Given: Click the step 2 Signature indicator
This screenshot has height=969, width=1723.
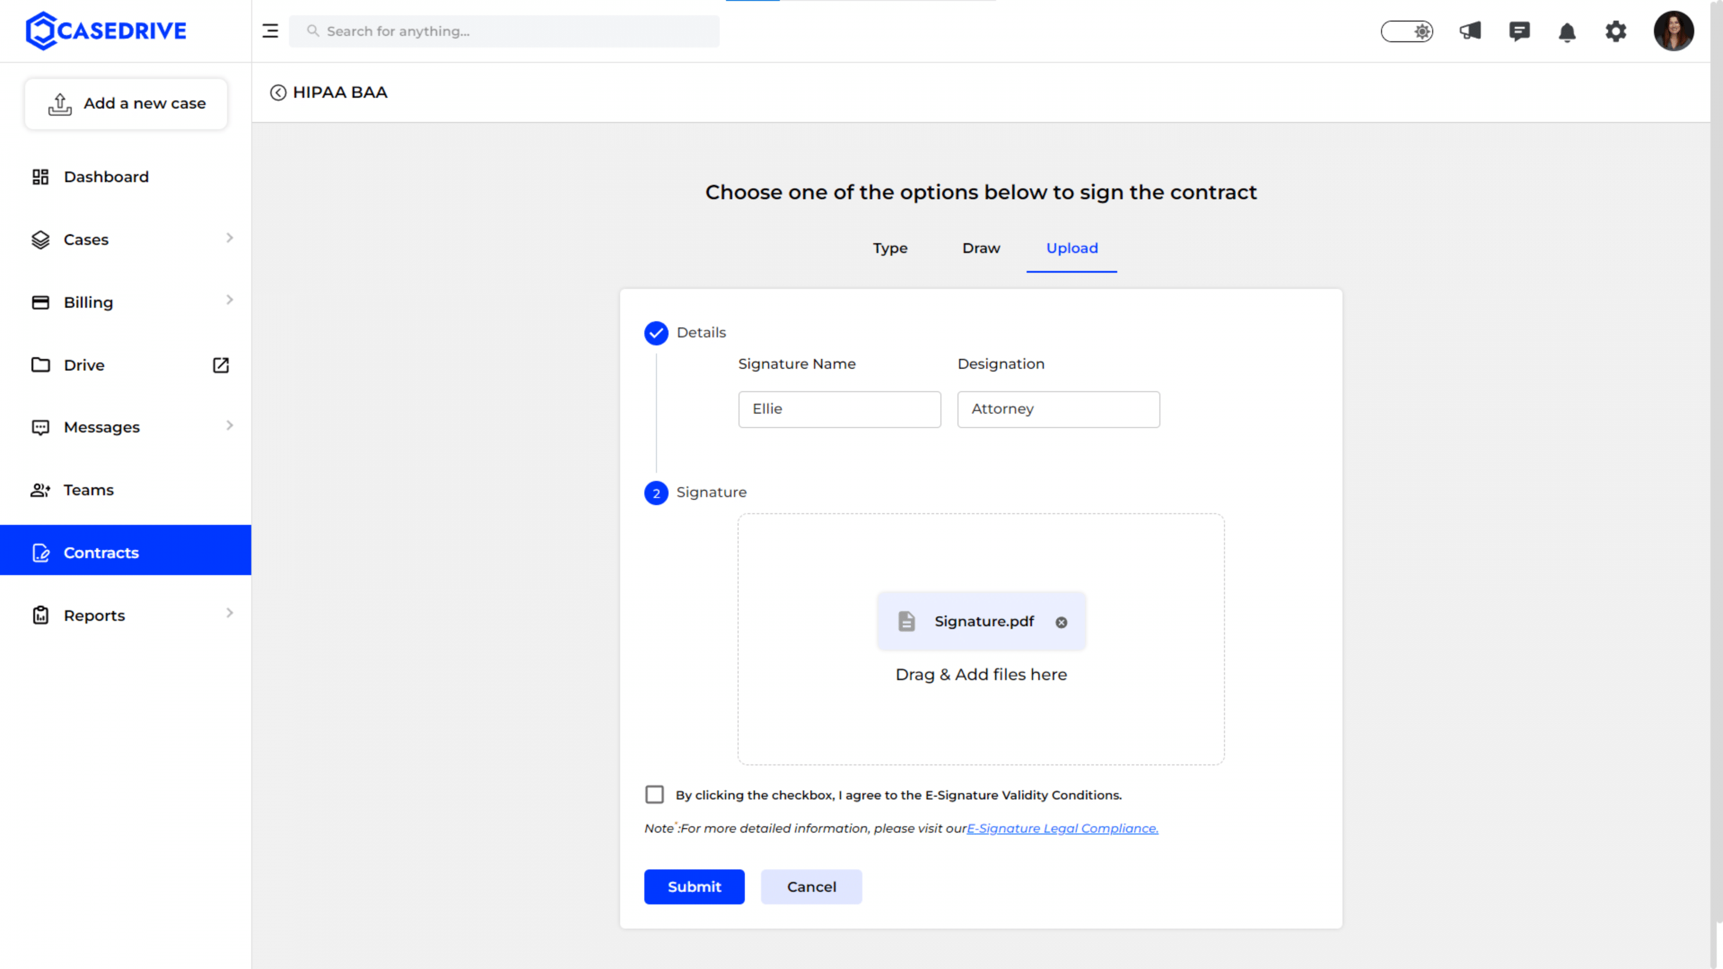Looking at the screenshot, I should coord(656,493).
